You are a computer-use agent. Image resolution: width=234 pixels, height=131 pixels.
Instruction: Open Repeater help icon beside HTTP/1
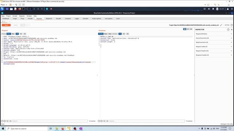coord(231,25)
